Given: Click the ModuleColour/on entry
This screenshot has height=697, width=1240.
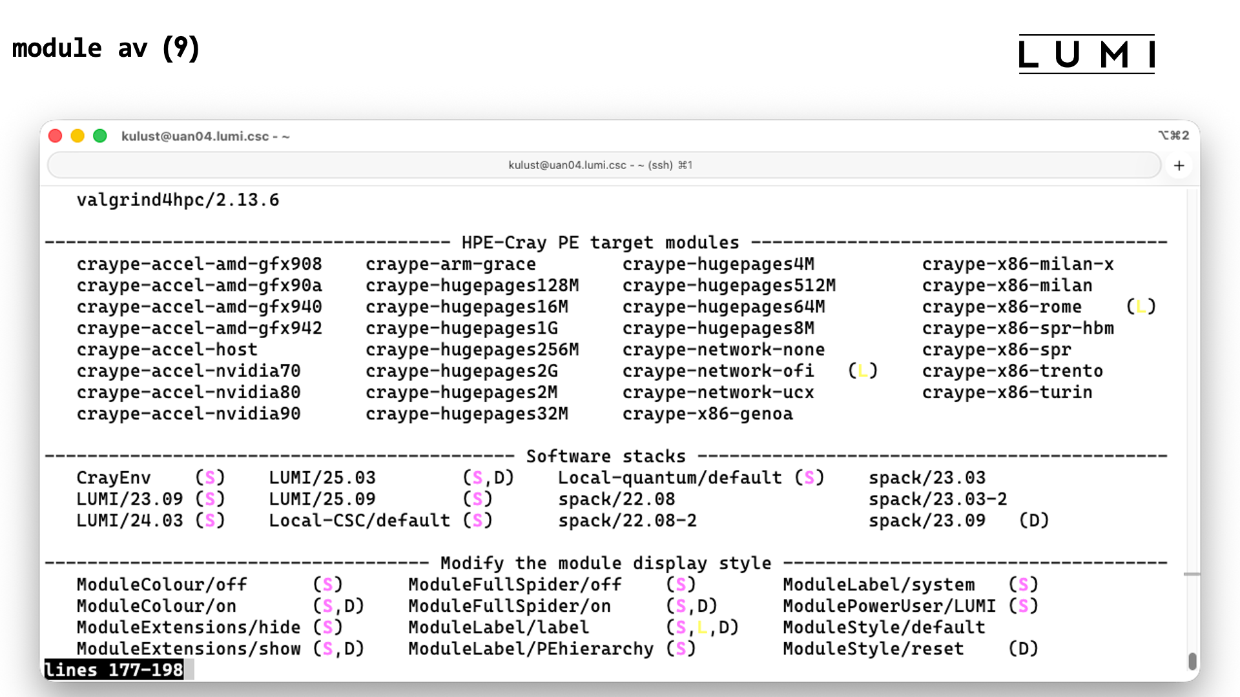Looking at the screenshot, I should click(x=156, y=605).
